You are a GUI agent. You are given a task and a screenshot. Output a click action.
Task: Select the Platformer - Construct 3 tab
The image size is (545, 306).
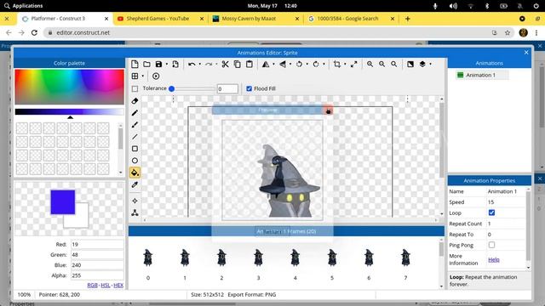point(65,19)
